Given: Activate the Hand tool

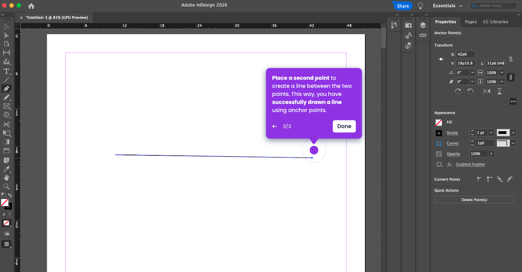Looking at the screenshot, I should point(7,178).
